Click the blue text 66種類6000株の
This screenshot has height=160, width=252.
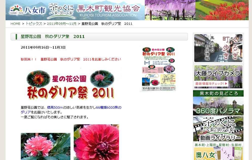109,108
